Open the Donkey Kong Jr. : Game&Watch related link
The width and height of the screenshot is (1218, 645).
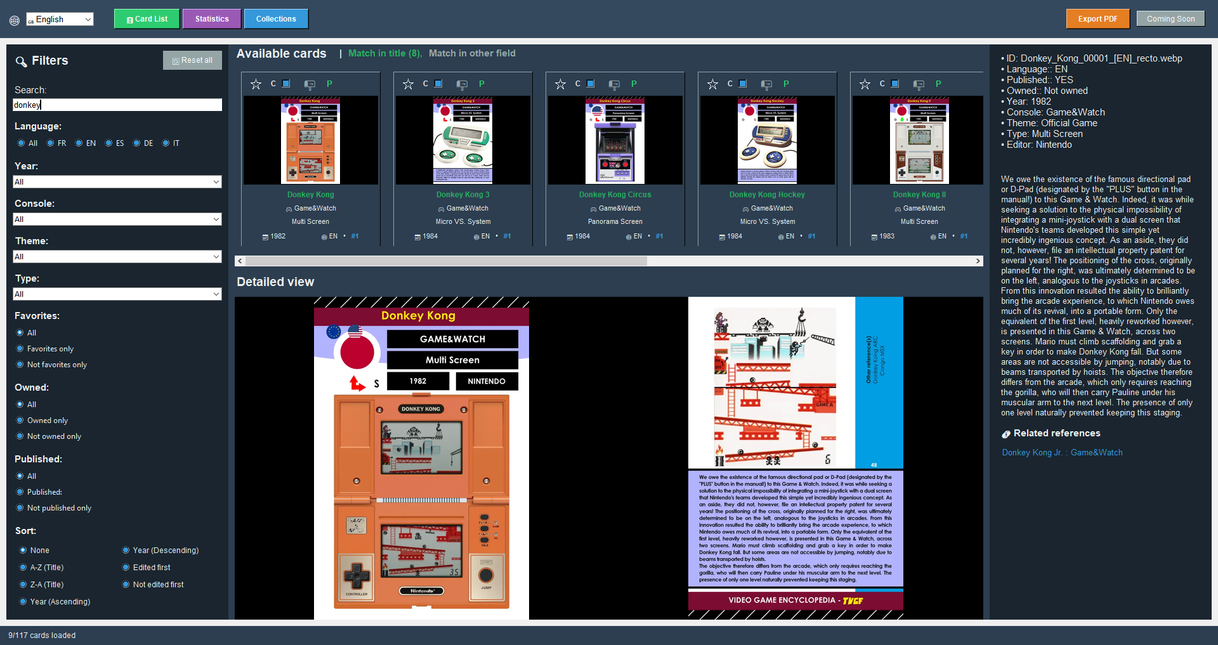click(1062, 453)
